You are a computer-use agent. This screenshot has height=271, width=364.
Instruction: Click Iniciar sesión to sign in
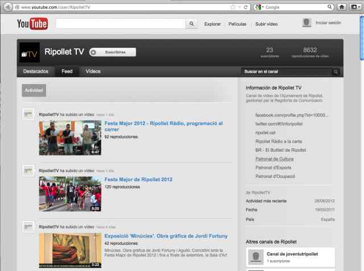(328, 23)
